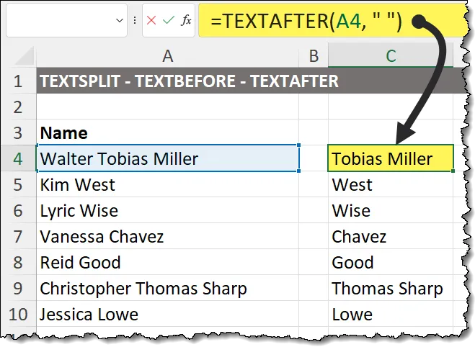475x347 pixels.
Task: Select cell with Walter Tobias Miller
Action: (167, 158)
